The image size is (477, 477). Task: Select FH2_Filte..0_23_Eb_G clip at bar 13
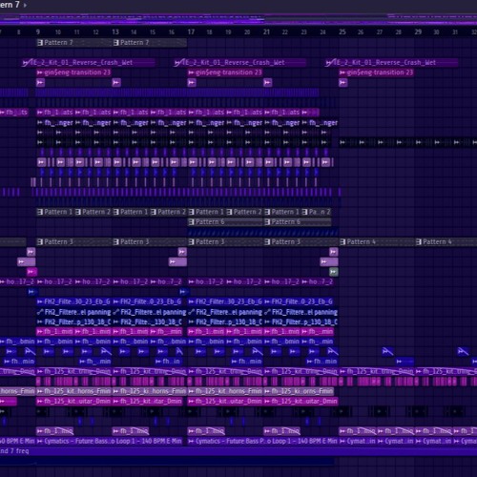pyautogui.click(x=148, y=301)
